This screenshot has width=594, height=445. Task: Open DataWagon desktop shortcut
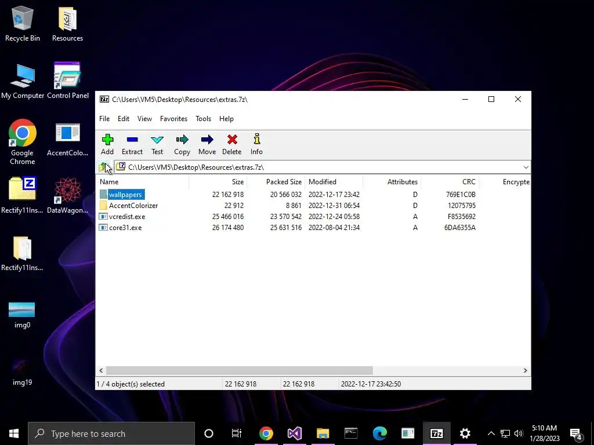[67, 196]
